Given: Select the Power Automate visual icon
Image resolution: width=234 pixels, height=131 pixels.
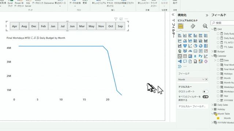Looking at the screenshot, I should (180, 67).
